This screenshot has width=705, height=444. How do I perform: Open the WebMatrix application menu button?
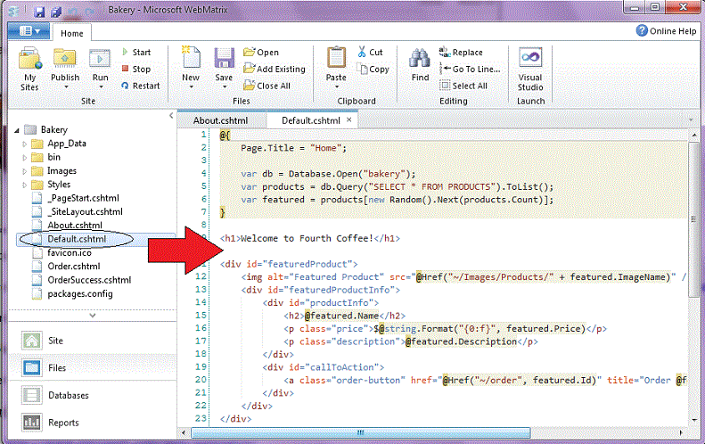[x=29, y=31]
